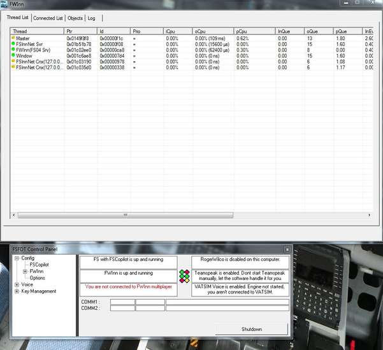The height and width of the screenshot is (350, 383).
Task: Click red 'not connected to FWInn multiplayer' message
Action: [129, 286]
